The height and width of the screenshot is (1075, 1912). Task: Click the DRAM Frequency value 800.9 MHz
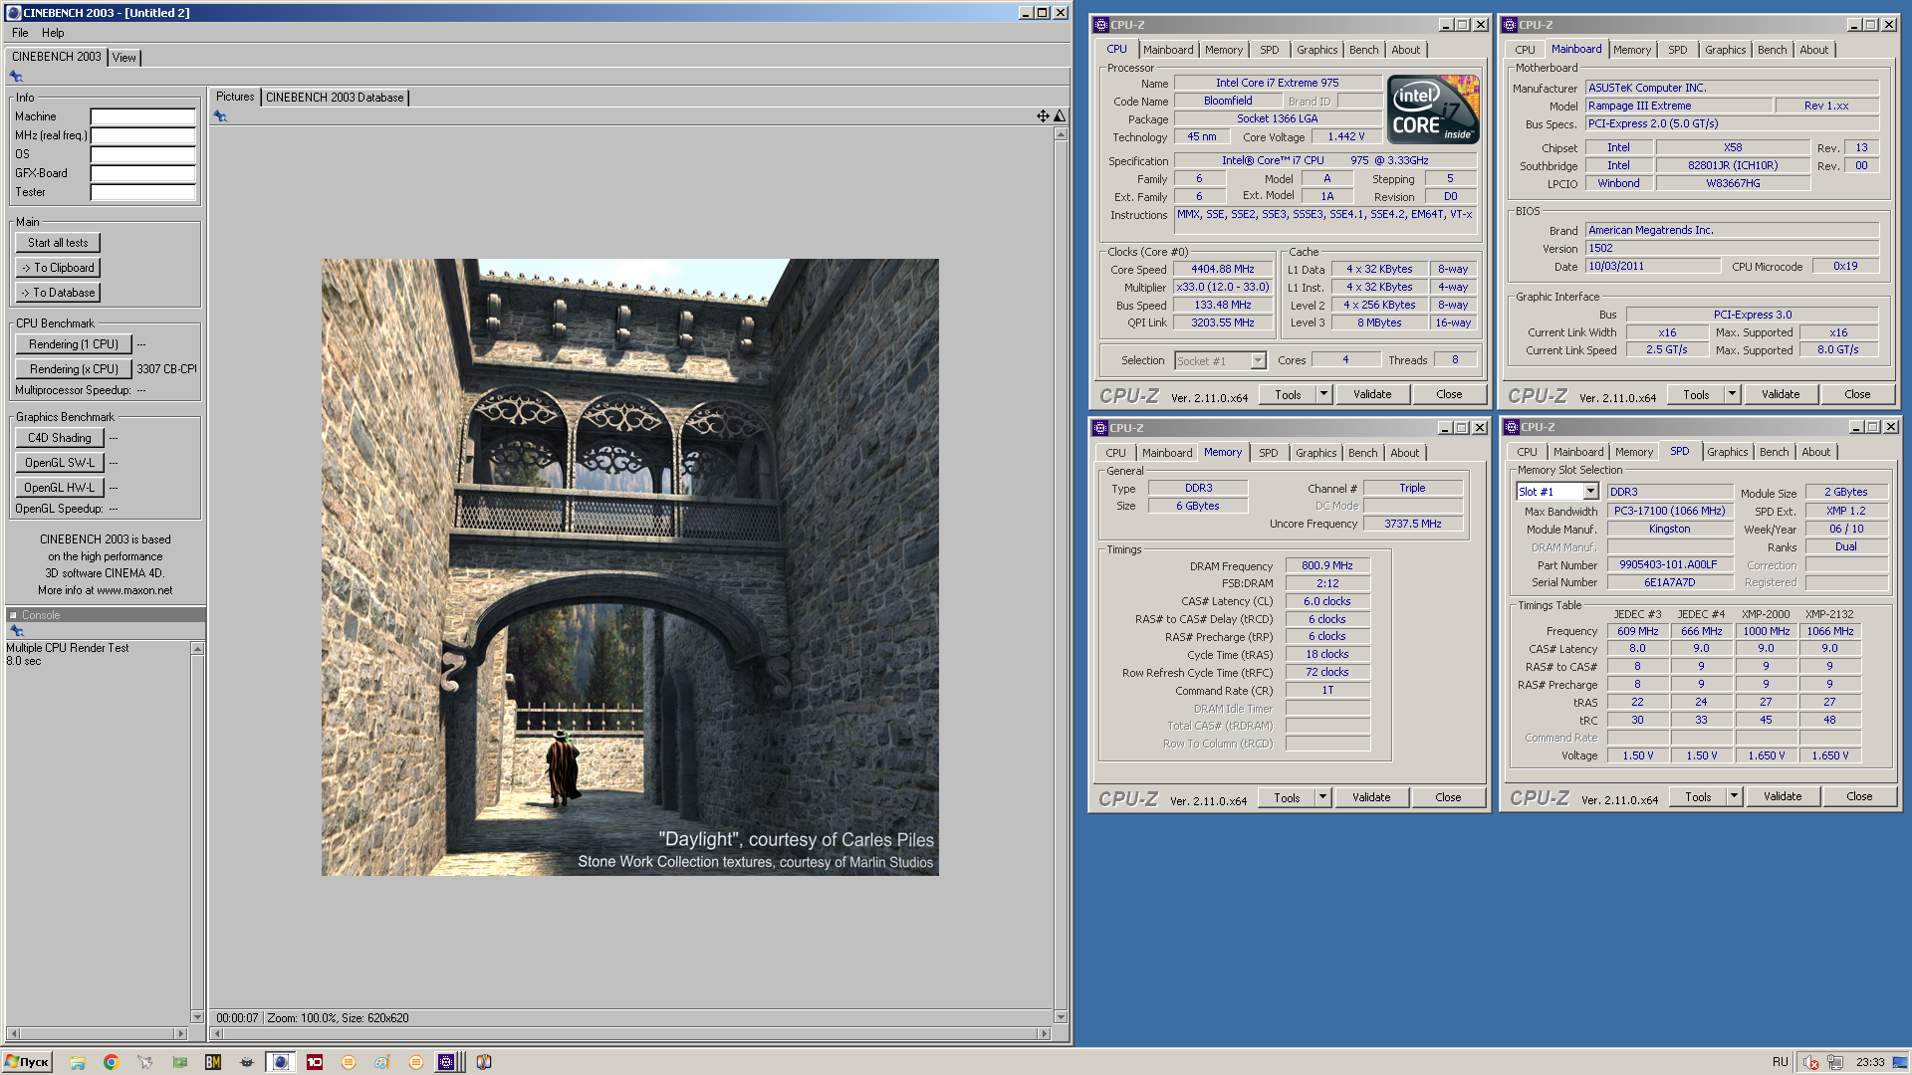point(1326,565)
